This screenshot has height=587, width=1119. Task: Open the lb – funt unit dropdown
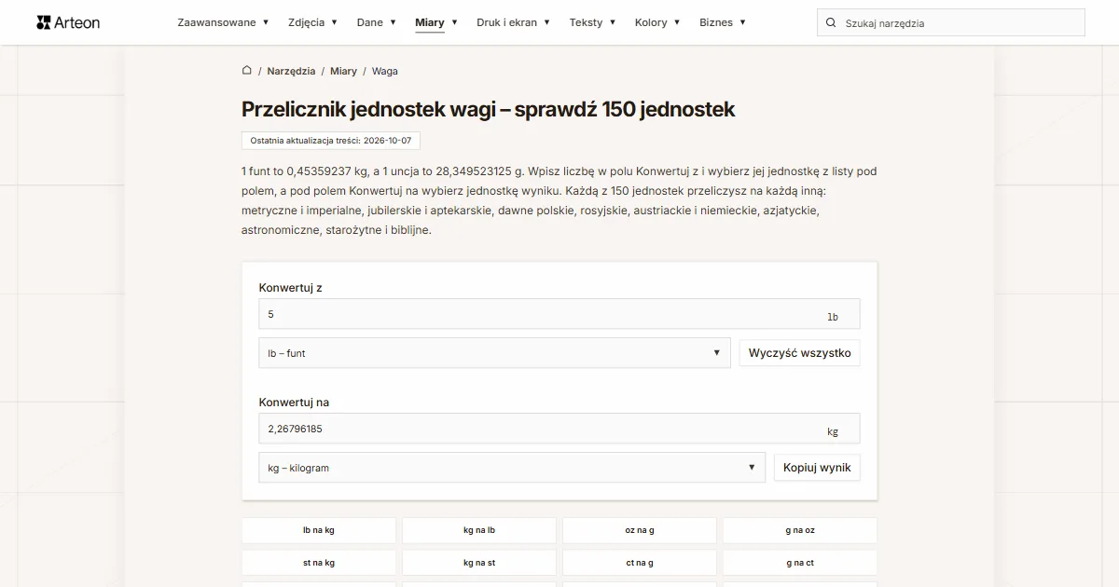coord(494,353)
